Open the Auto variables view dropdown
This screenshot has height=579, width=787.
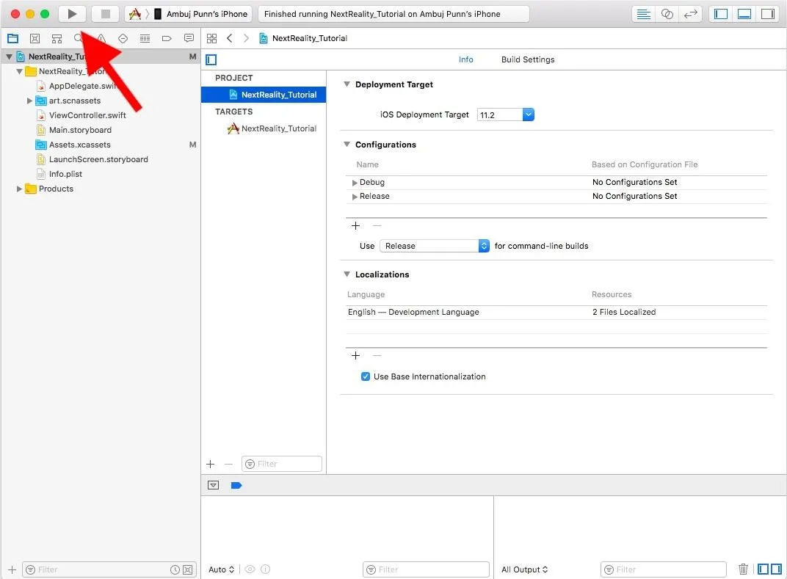222,569
